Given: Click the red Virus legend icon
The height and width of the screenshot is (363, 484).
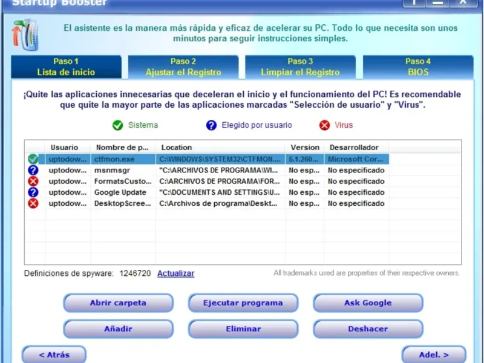Looking at the screenshot, I should point(324,125).
